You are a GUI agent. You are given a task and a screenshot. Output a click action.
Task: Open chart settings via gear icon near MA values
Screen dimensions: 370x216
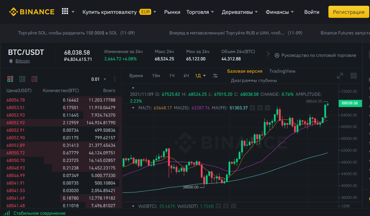pyautogui.click(x=260, y=108)
